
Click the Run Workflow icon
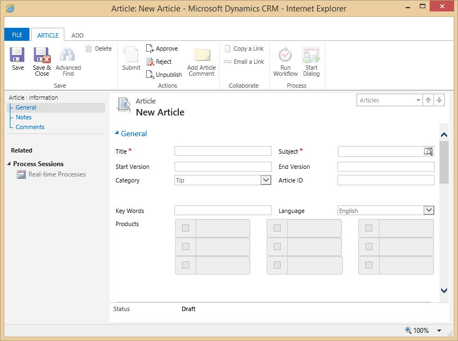pos(285,55)
